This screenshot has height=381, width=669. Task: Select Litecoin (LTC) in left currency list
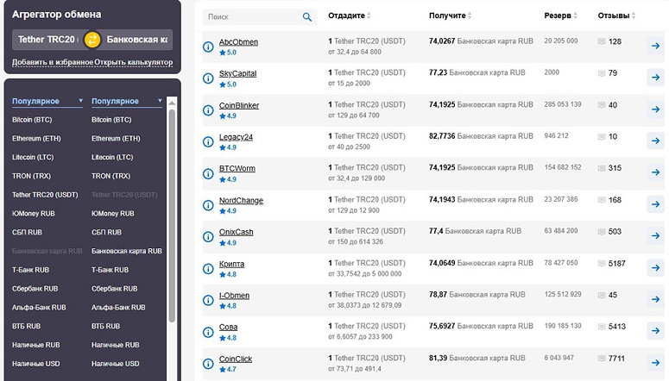pyautogui.click(x=33, y=157)
